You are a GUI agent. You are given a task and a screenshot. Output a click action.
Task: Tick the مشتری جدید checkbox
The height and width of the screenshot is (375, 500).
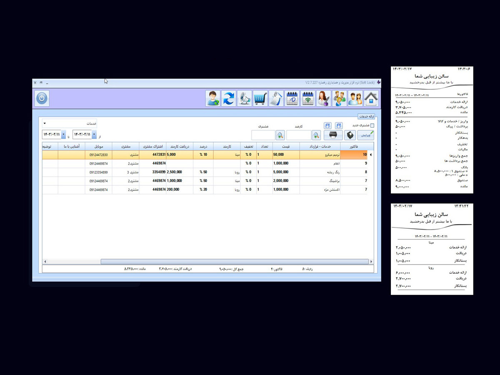(372, 125)
